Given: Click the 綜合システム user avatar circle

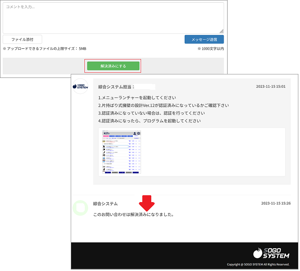Looking at the screenshot, I should pos(81,208).
